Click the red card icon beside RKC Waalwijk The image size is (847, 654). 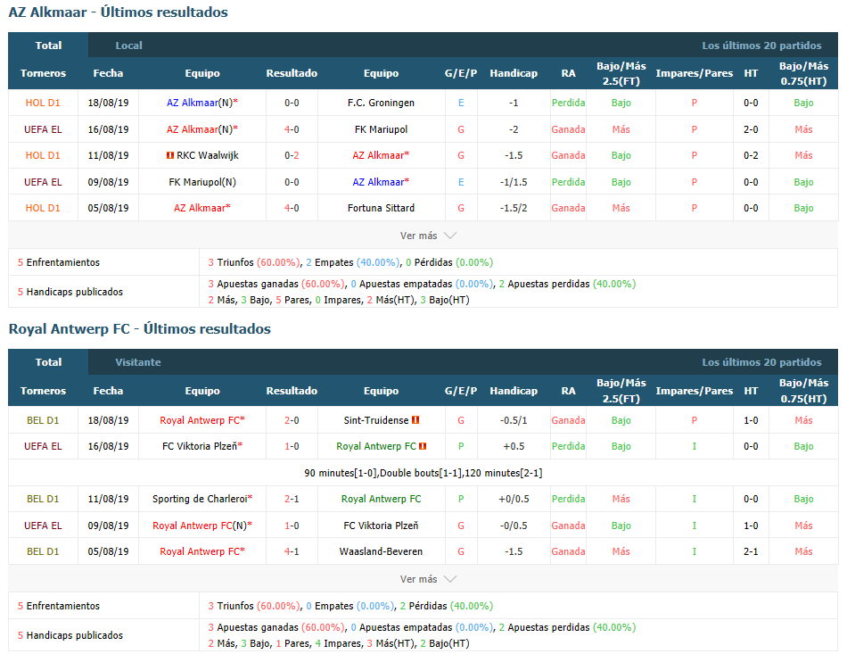[170, 155]
